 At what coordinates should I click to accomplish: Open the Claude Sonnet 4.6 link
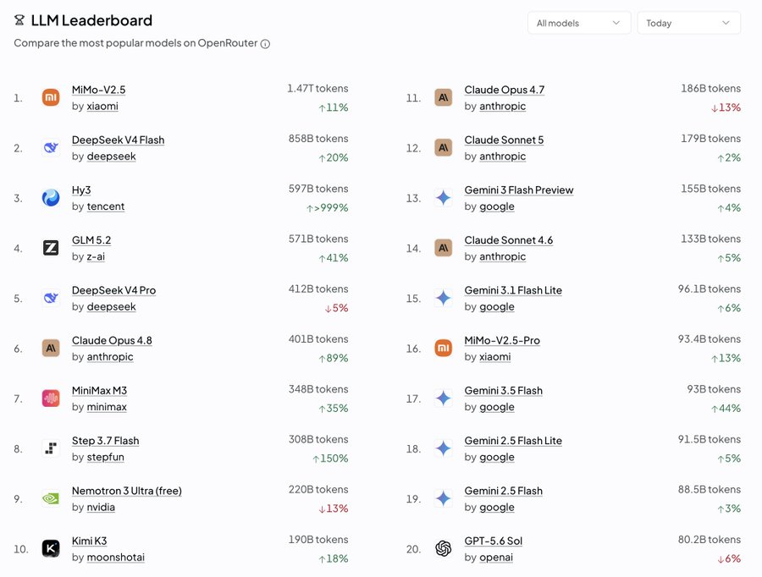tap(509, 240)
